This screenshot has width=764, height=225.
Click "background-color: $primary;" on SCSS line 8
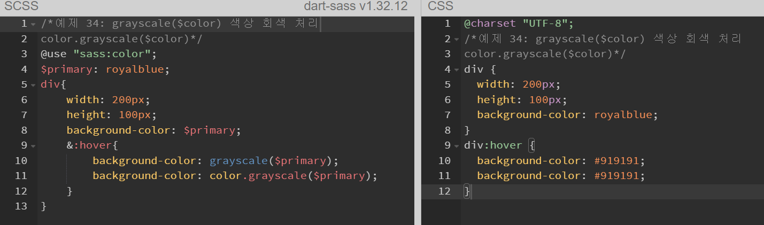[154, 130]
